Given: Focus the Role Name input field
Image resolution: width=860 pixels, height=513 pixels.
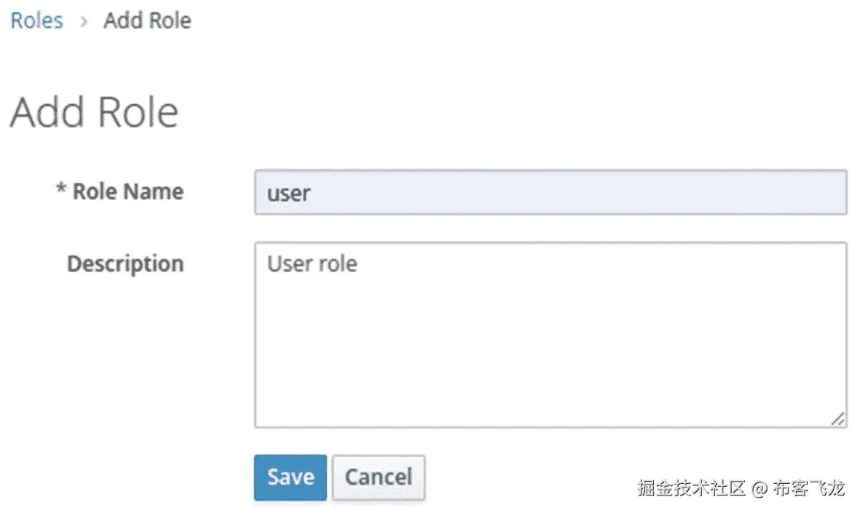Looking at the screenshot, I should tap(550, 192).
